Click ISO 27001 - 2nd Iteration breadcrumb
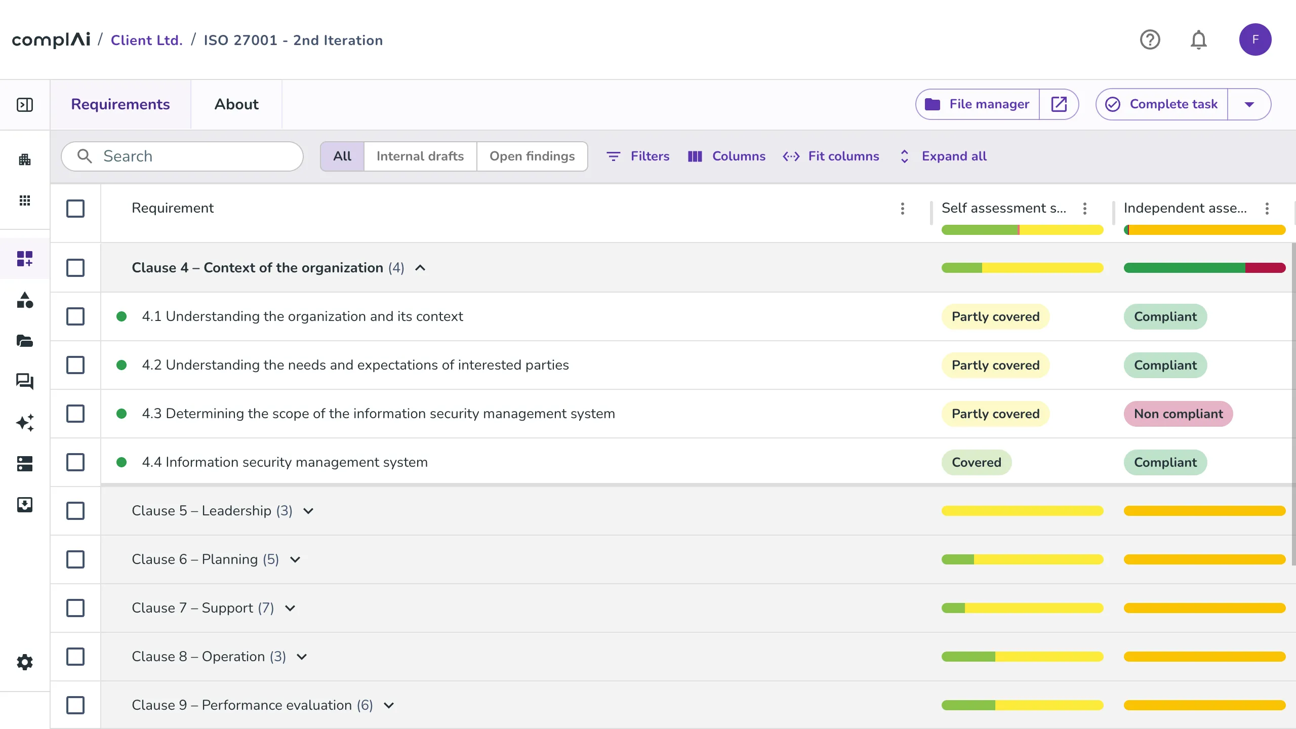This screenshot has width=1296, height=729. pos(293,40)
